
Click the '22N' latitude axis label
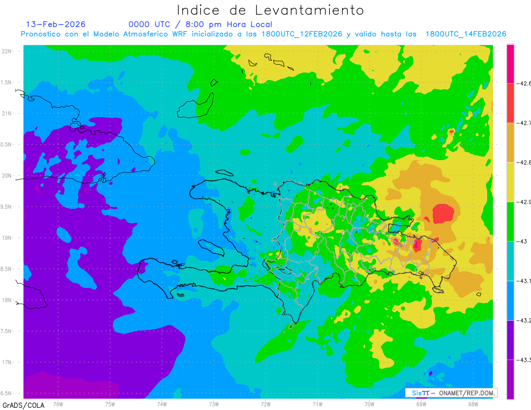pyautogui.click(x=6, y=51)
